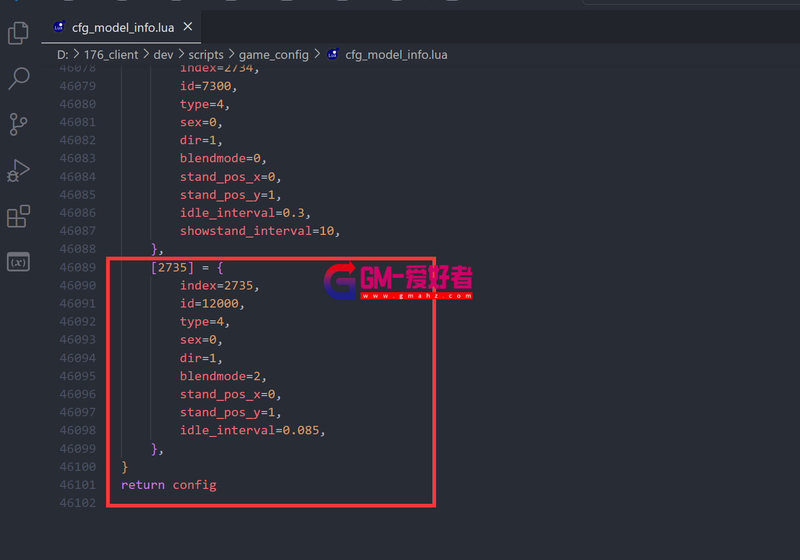Click the Lua file icon in the breadcrumb
Image resolution: width=800 pixels, height=560 pixels.
click(333, 55)
